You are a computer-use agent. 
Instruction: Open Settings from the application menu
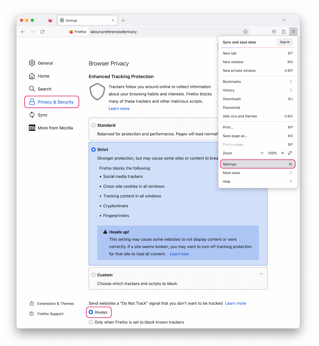tap(258, 164)
